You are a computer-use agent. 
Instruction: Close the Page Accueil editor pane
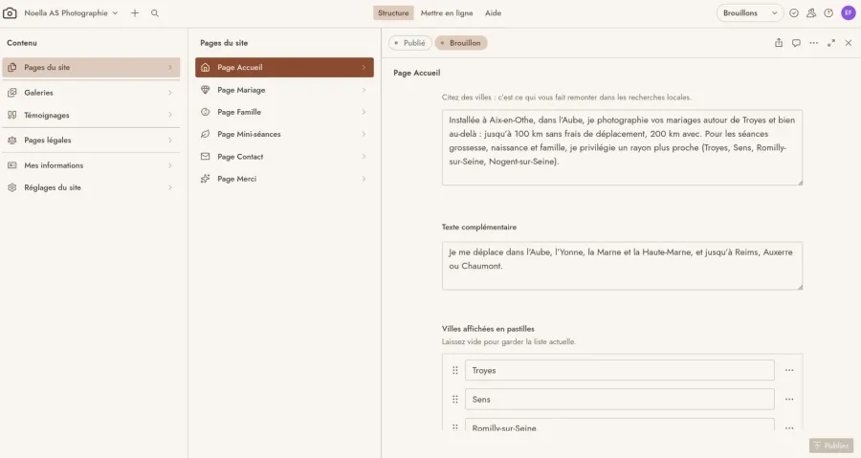(849, 43)
